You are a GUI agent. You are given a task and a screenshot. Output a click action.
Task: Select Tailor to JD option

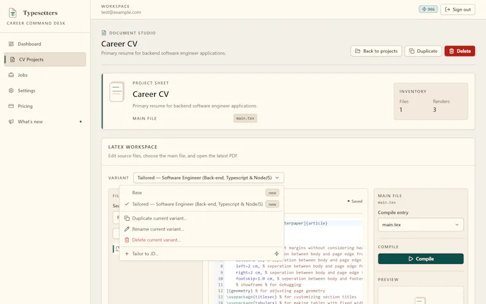click(x=202, y=254)
